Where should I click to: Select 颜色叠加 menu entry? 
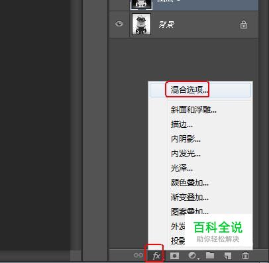tap(189, 183)
